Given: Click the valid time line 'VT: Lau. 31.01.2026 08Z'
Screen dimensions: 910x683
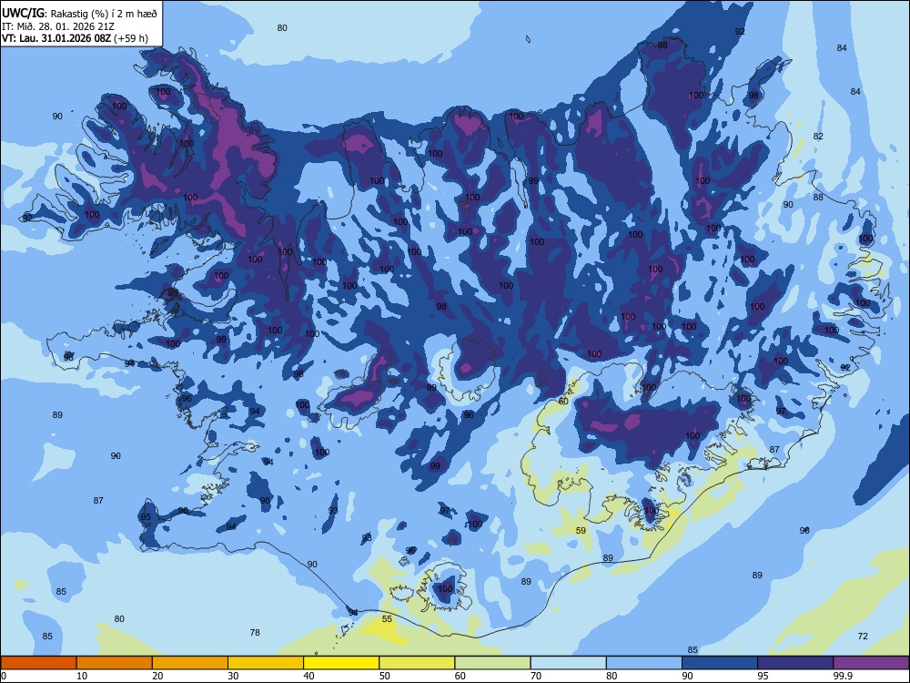Looking at the screenshot, I should pos(56,38).
